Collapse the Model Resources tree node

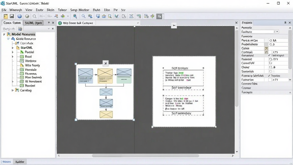4,34
